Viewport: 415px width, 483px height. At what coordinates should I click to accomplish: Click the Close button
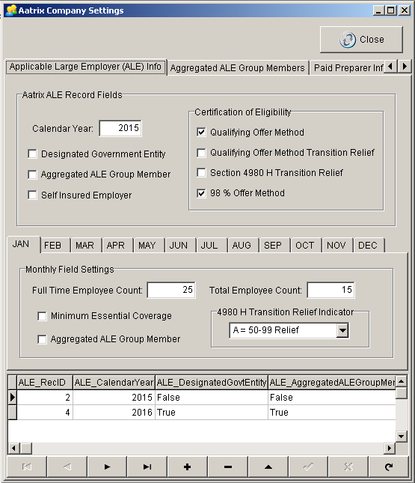(x=361, y=40)
